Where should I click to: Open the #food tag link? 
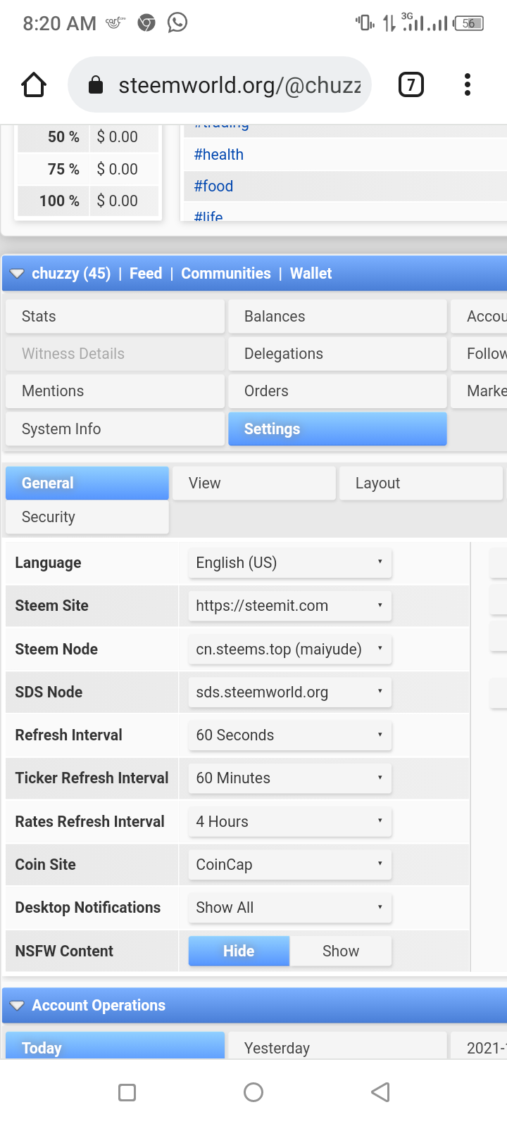click(x=213, y=186)
